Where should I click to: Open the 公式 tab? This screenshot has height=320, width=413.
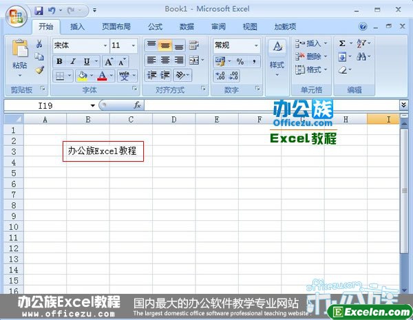point(155,27)
